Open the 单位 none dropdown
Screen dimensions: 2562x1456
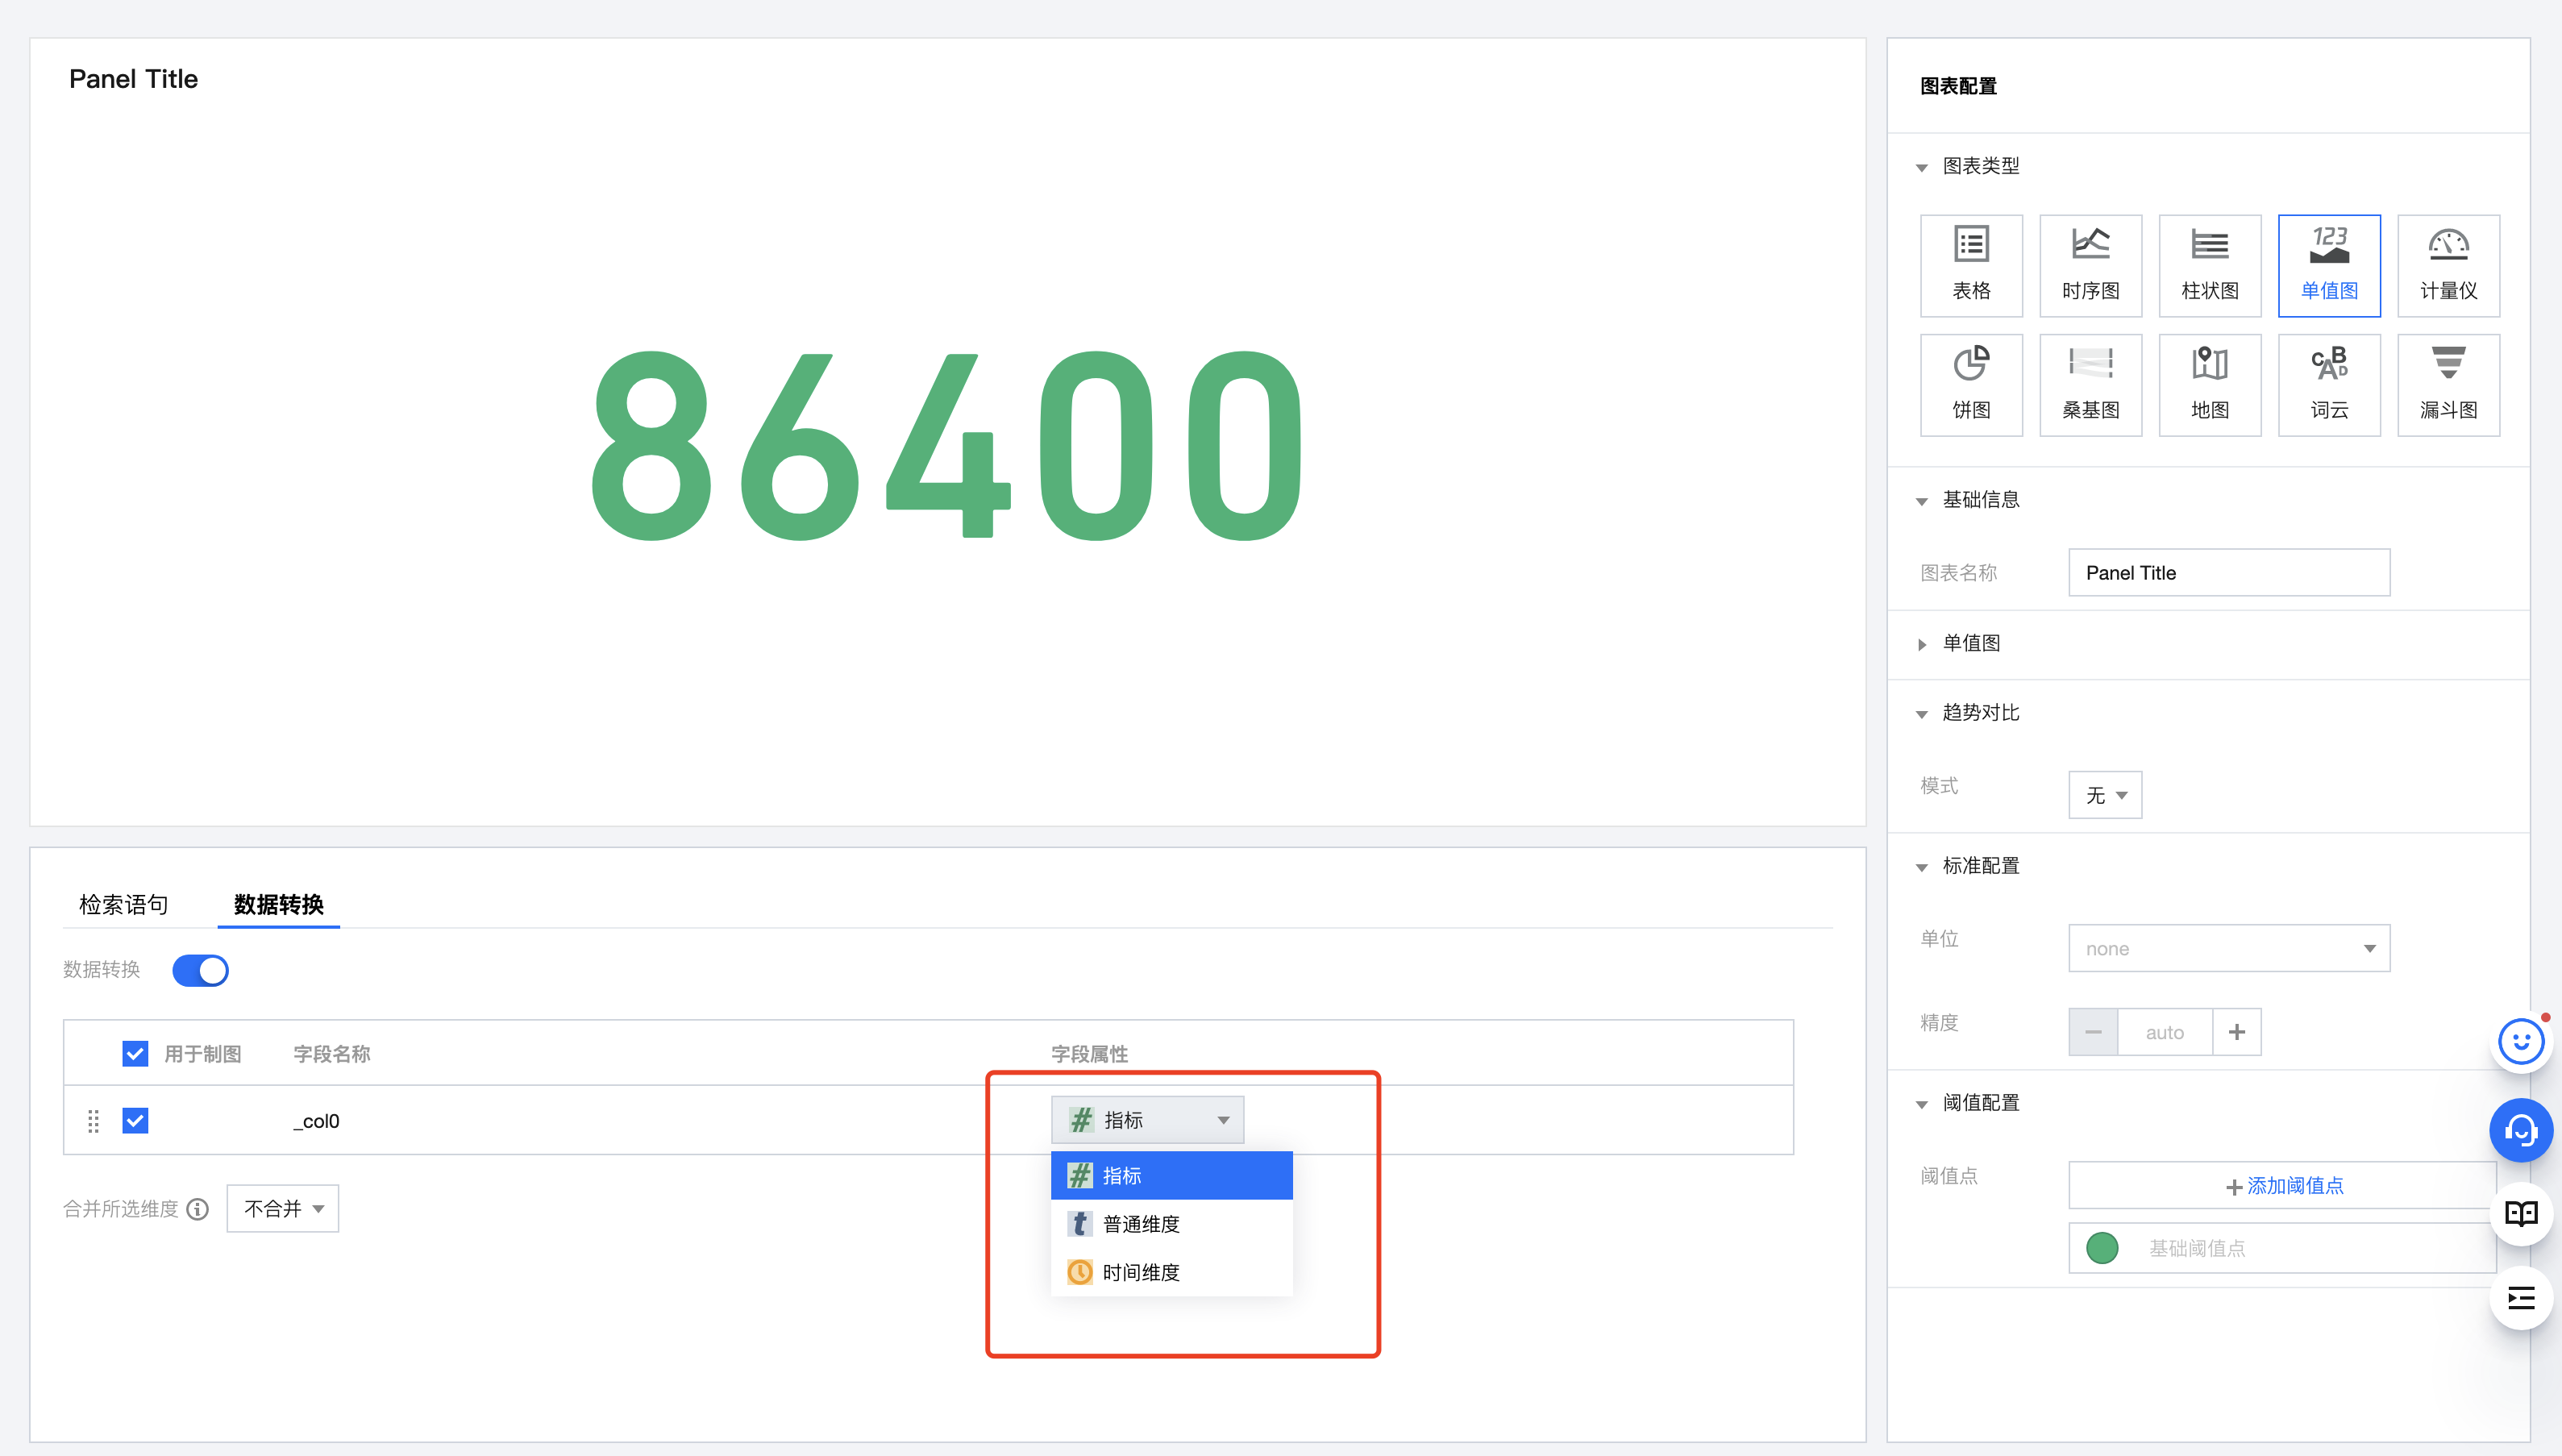pyautogui.click(x=2228, y=948)
